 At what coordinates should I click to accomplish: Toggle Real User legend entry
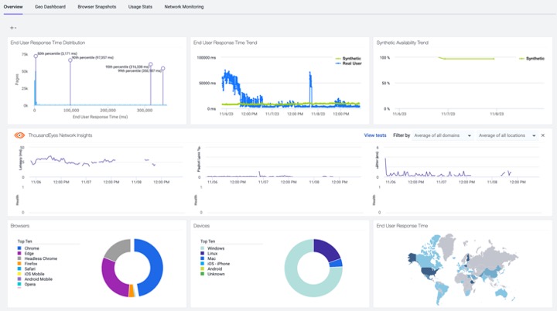pyautogui.click(x=348, y=63)
